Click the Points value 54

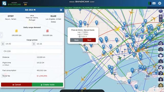(x=25, y=5)
